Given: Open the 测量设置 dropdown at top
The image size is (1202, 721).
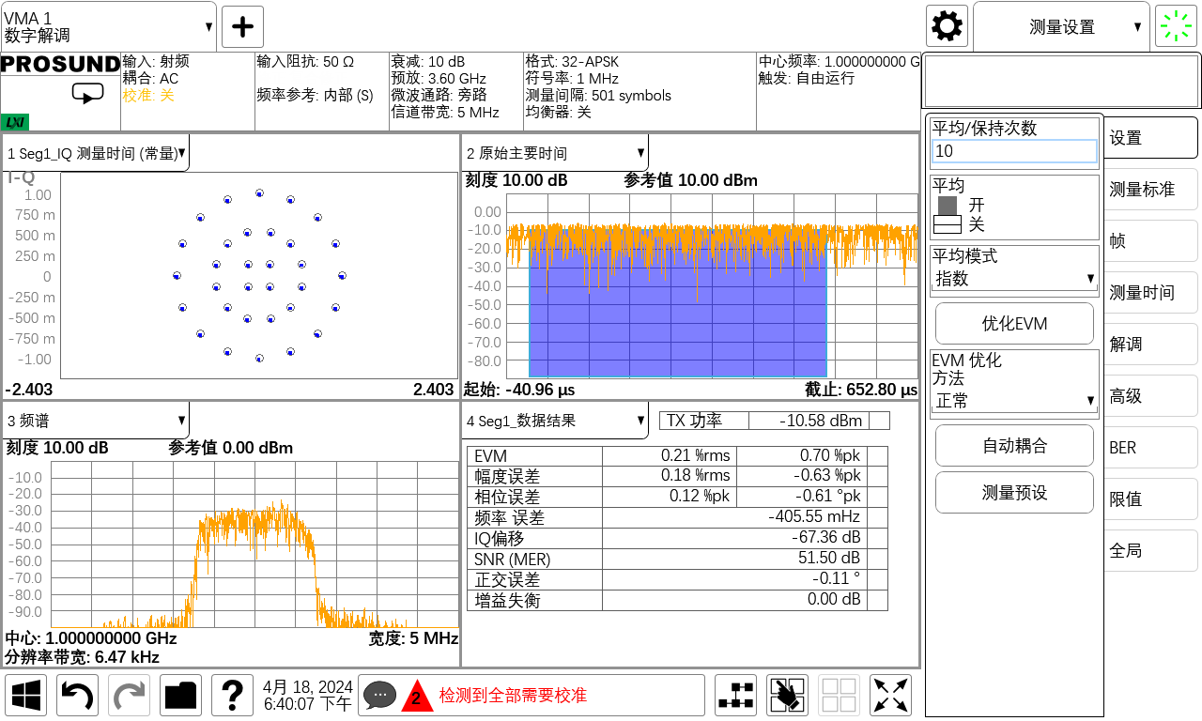Looking at the screenshot, I should pyautogui.click(x=1061, y=27).
